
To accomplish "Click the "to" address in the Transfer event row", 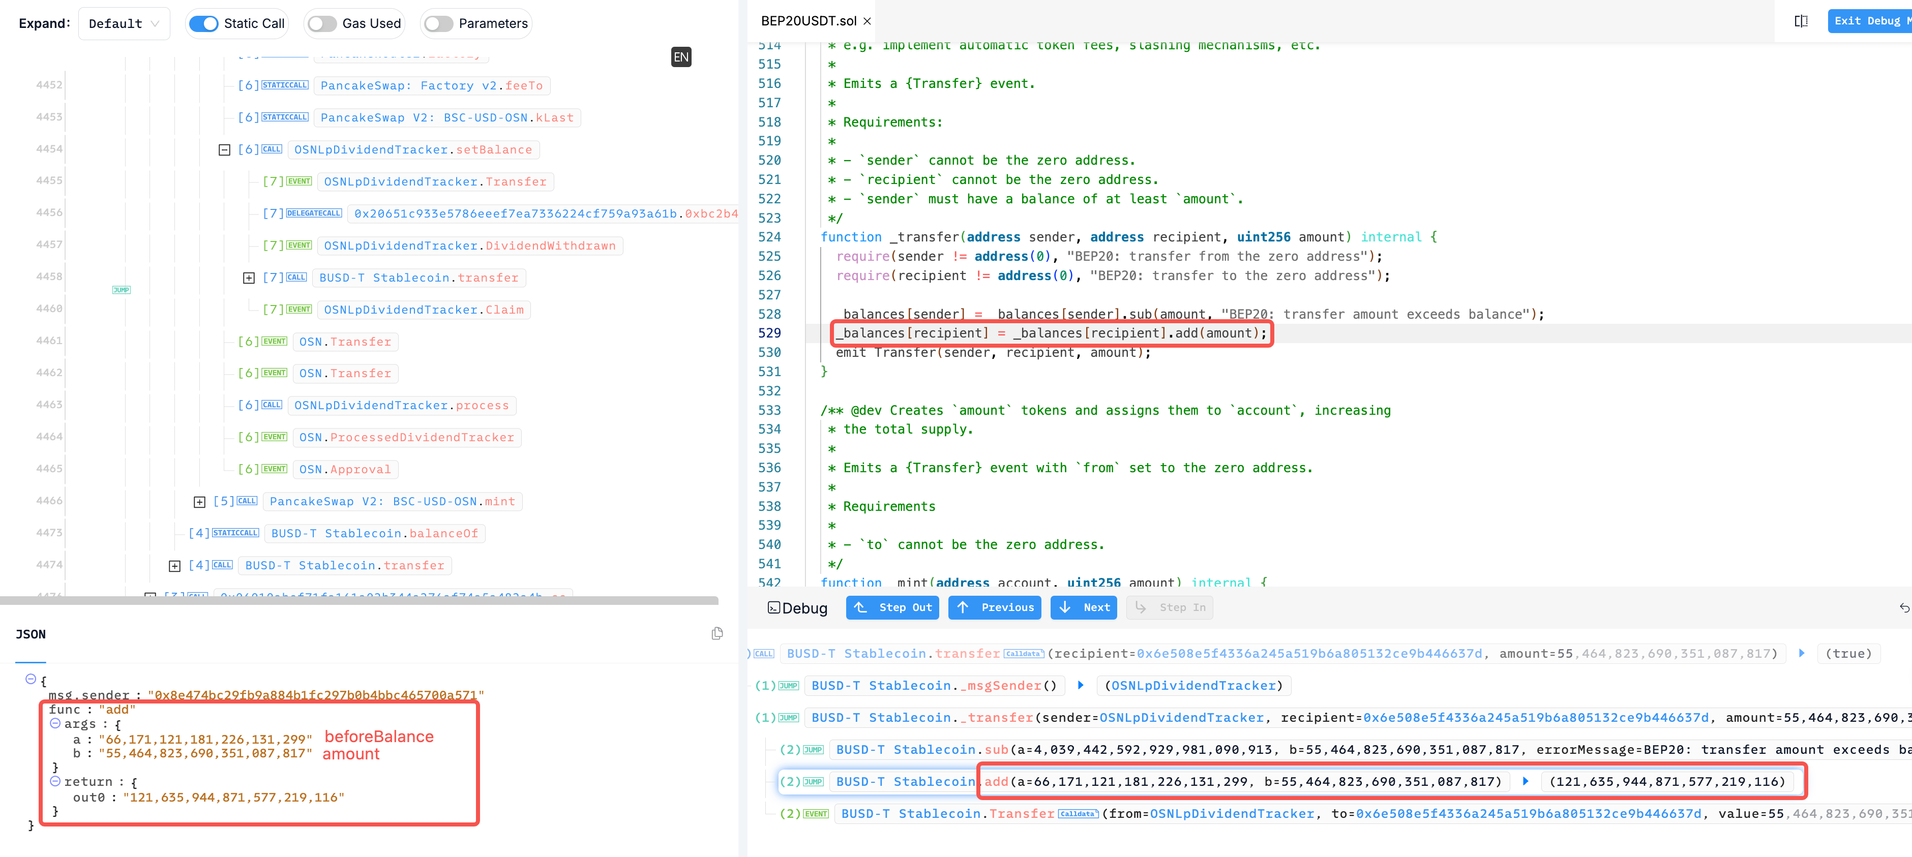I will (x=1528, y=814).
